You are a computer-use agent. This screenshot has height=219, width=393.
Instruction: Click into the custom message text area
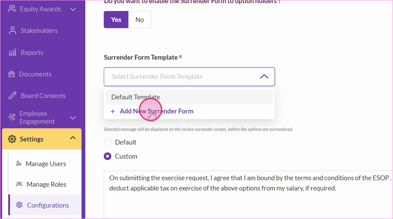click(x=248, y=195)
